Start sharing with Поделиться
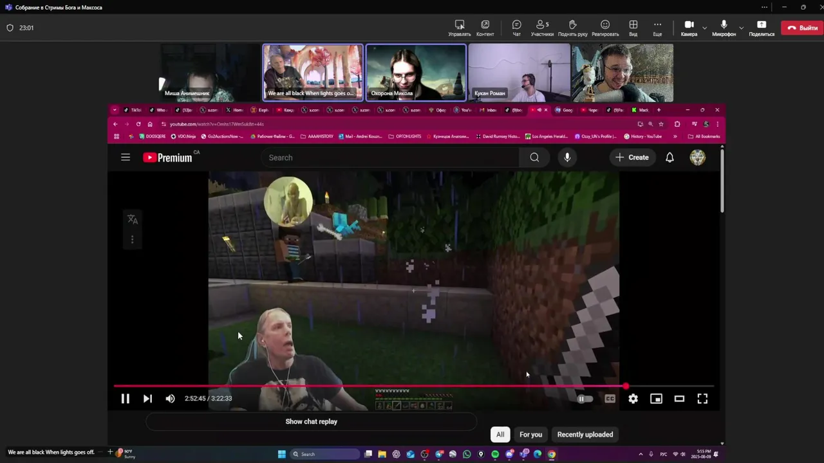824x463 pixels. [762, 28]
